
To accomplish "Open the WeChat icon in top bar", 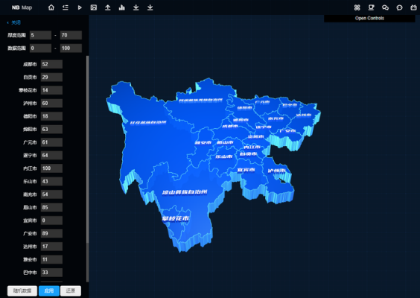I will (x=385, y=7).
